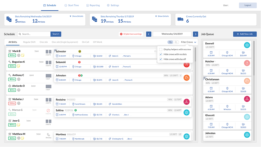Uncheck Hide crews with day off

[161, 59]
